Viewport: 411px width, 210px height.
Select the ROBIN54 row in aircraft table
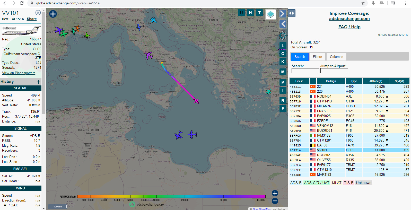pyautogui.click(x=349, y=97)
